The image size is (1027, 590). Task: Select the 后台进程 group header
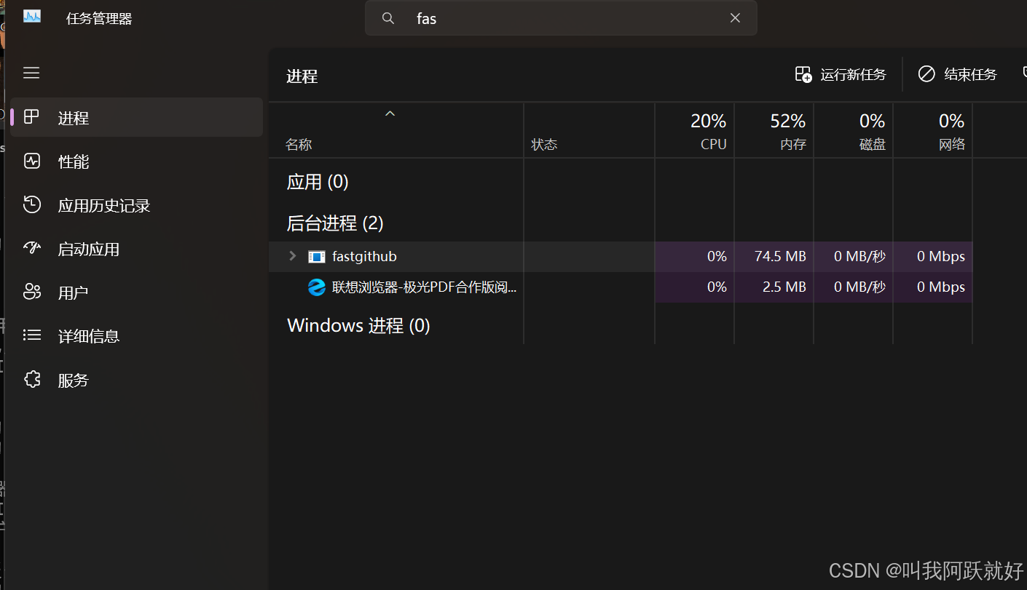coord(334,223)
